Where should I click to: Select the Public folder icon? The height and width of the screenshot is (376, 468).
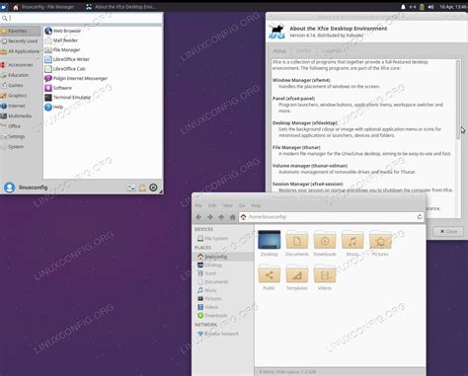[x=270, y=277]
